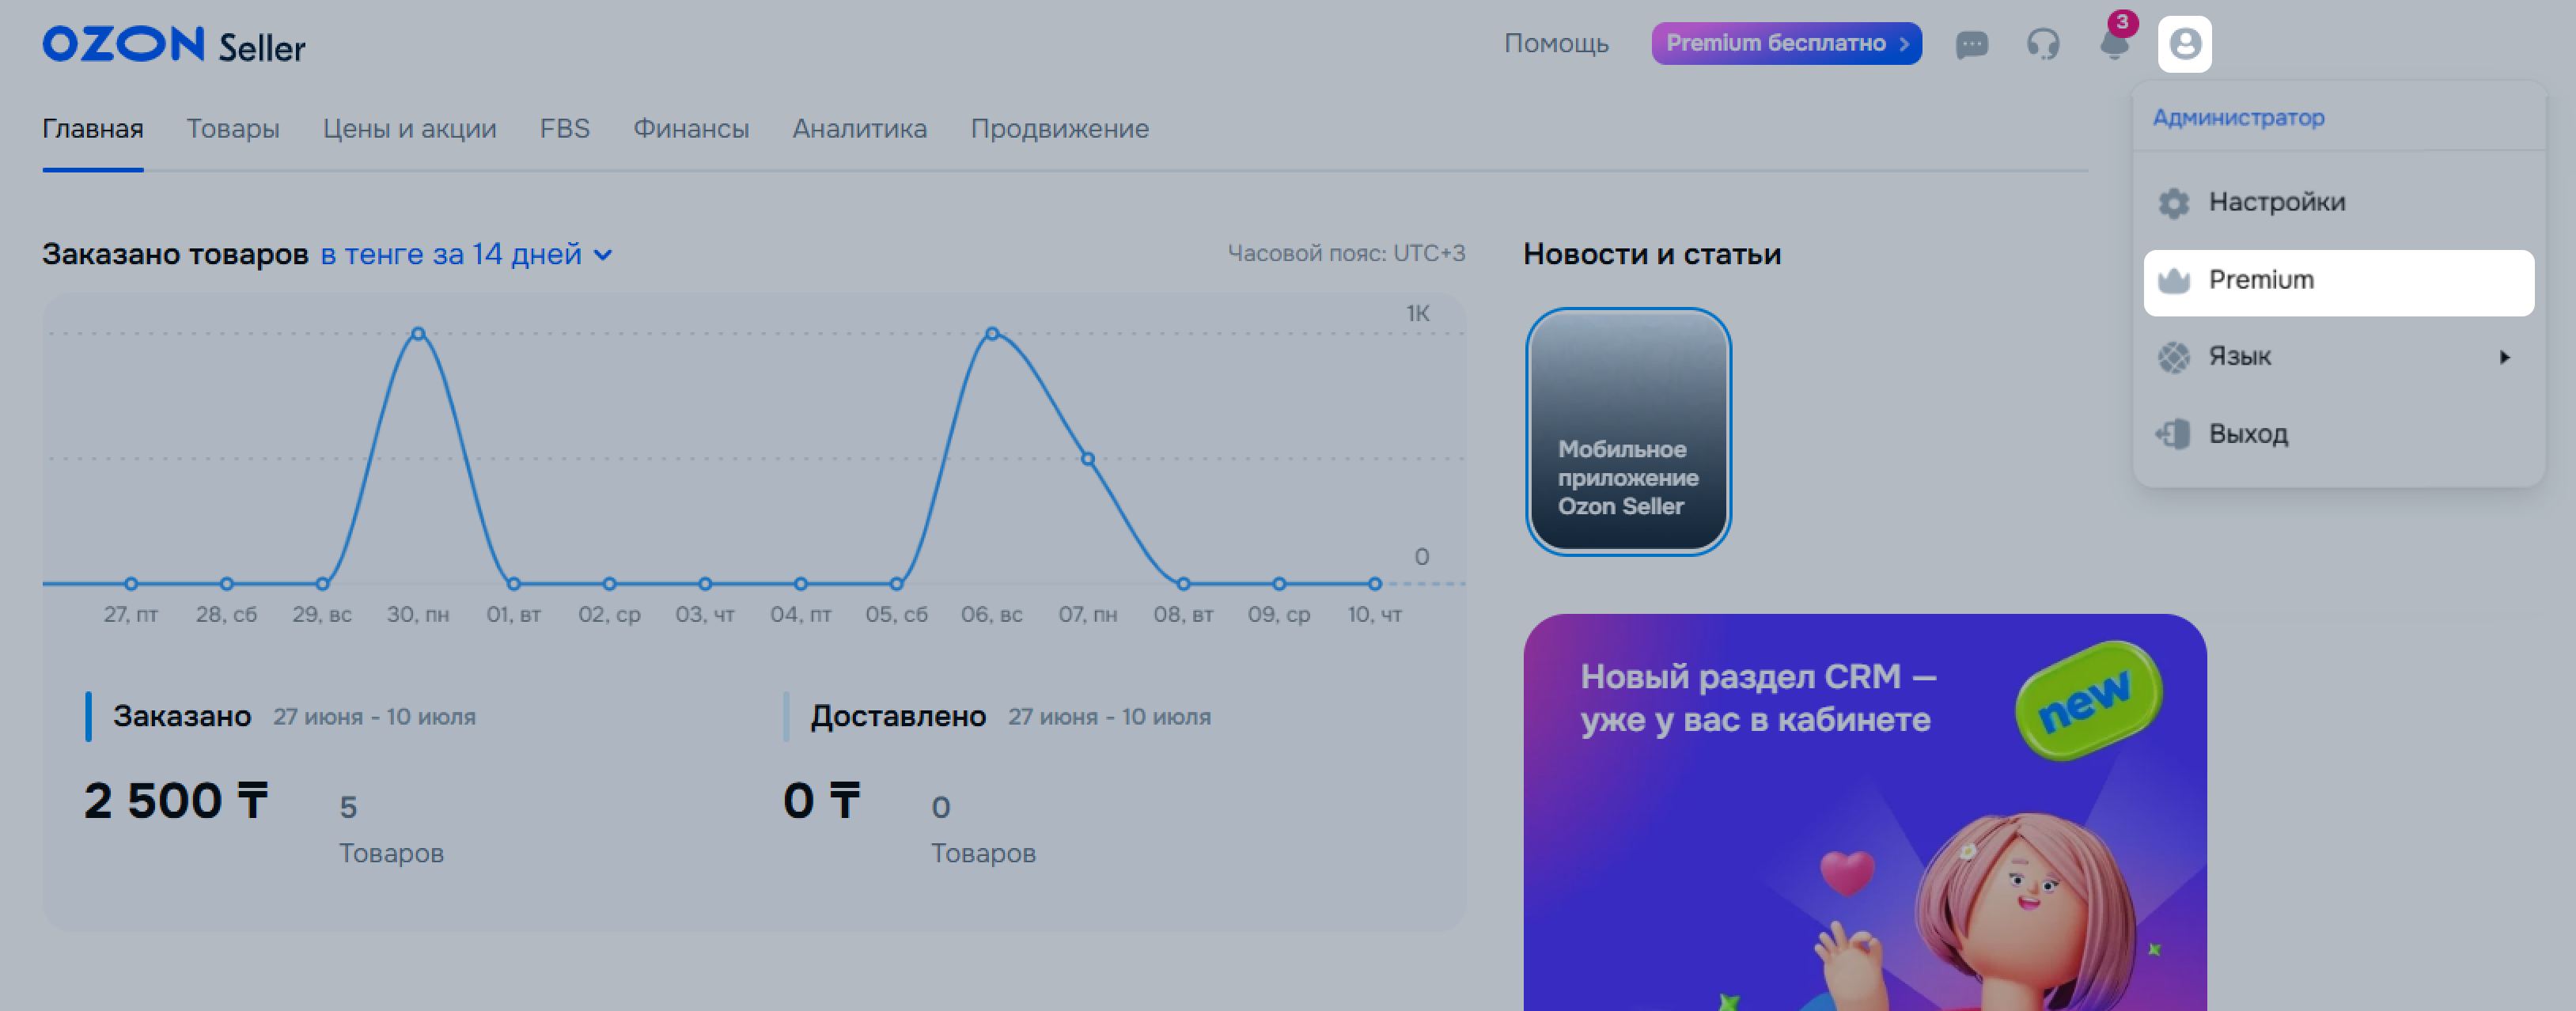Open the Помощь link
This screenshot has height=1011, width=2576.
1556,44
